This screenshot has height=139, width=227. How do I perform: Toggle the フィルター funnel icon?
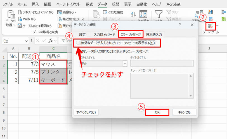[x=159, y=14]
